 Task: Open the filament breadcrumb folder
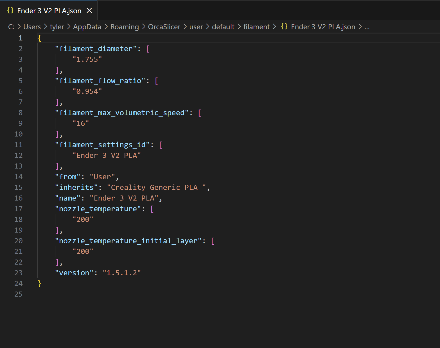(x=256, y=26)
